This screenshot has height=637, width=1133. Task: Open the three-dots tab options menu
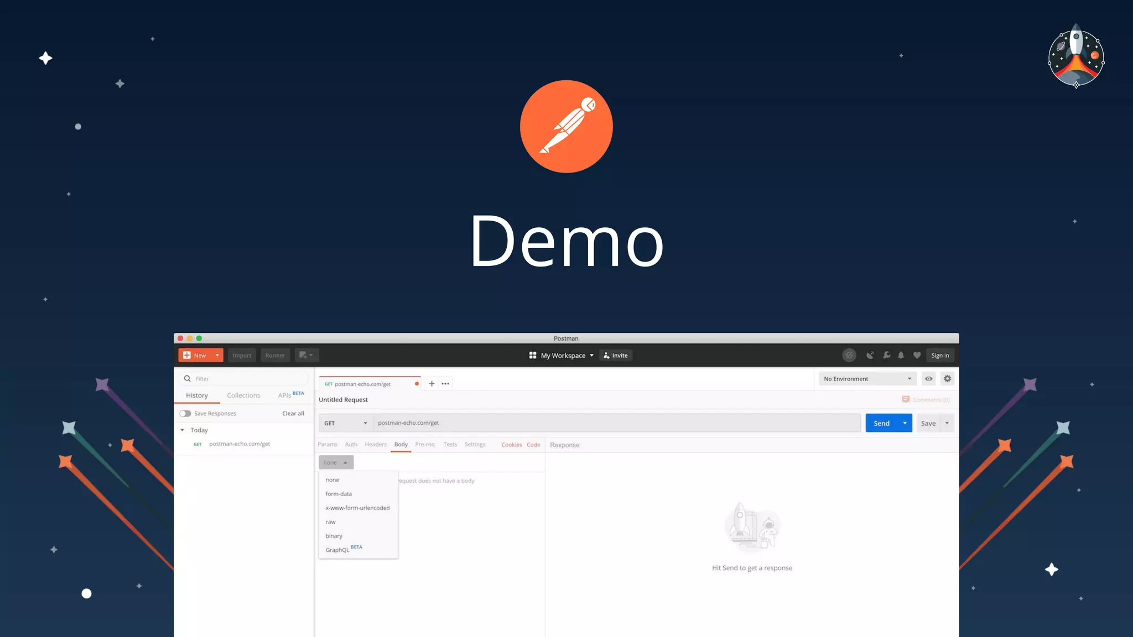(x=445, y=384)
